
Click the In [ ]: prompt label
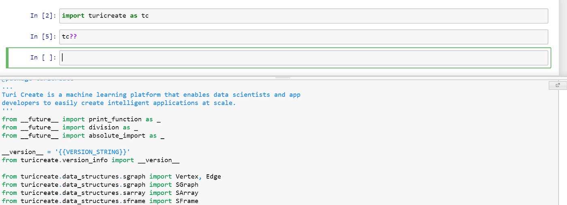click(x=44, y=58)
